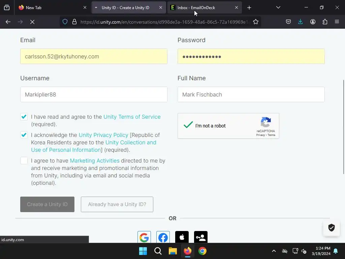The image size is (345, 259).
Task: Click the OneDrive cloud tray icon
Action: [x=285, y=251]
